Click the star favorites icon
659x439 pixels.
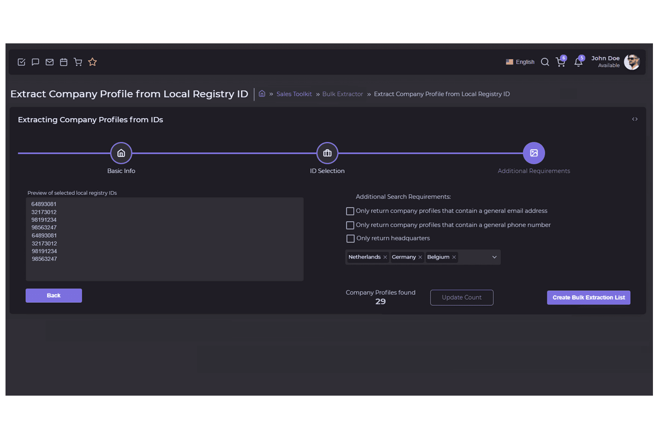tap(92, 62)
